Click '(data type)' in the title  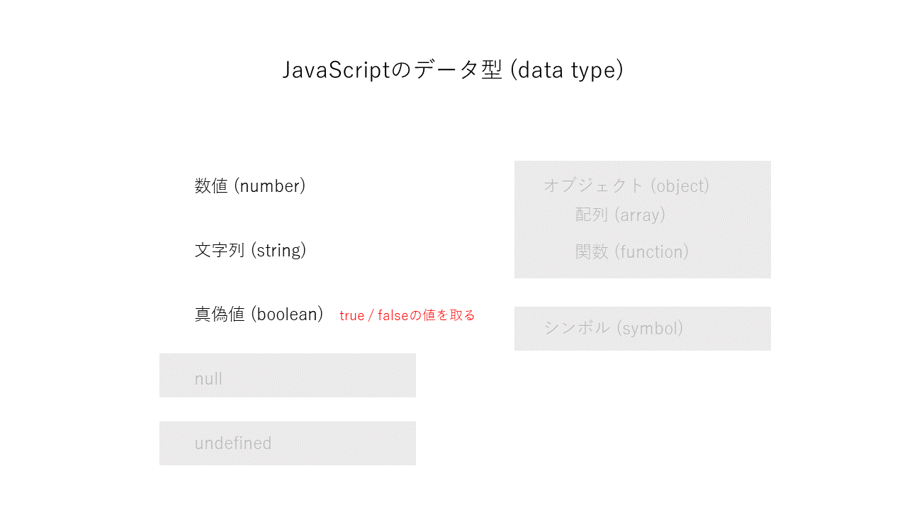(x=566, y=70)
